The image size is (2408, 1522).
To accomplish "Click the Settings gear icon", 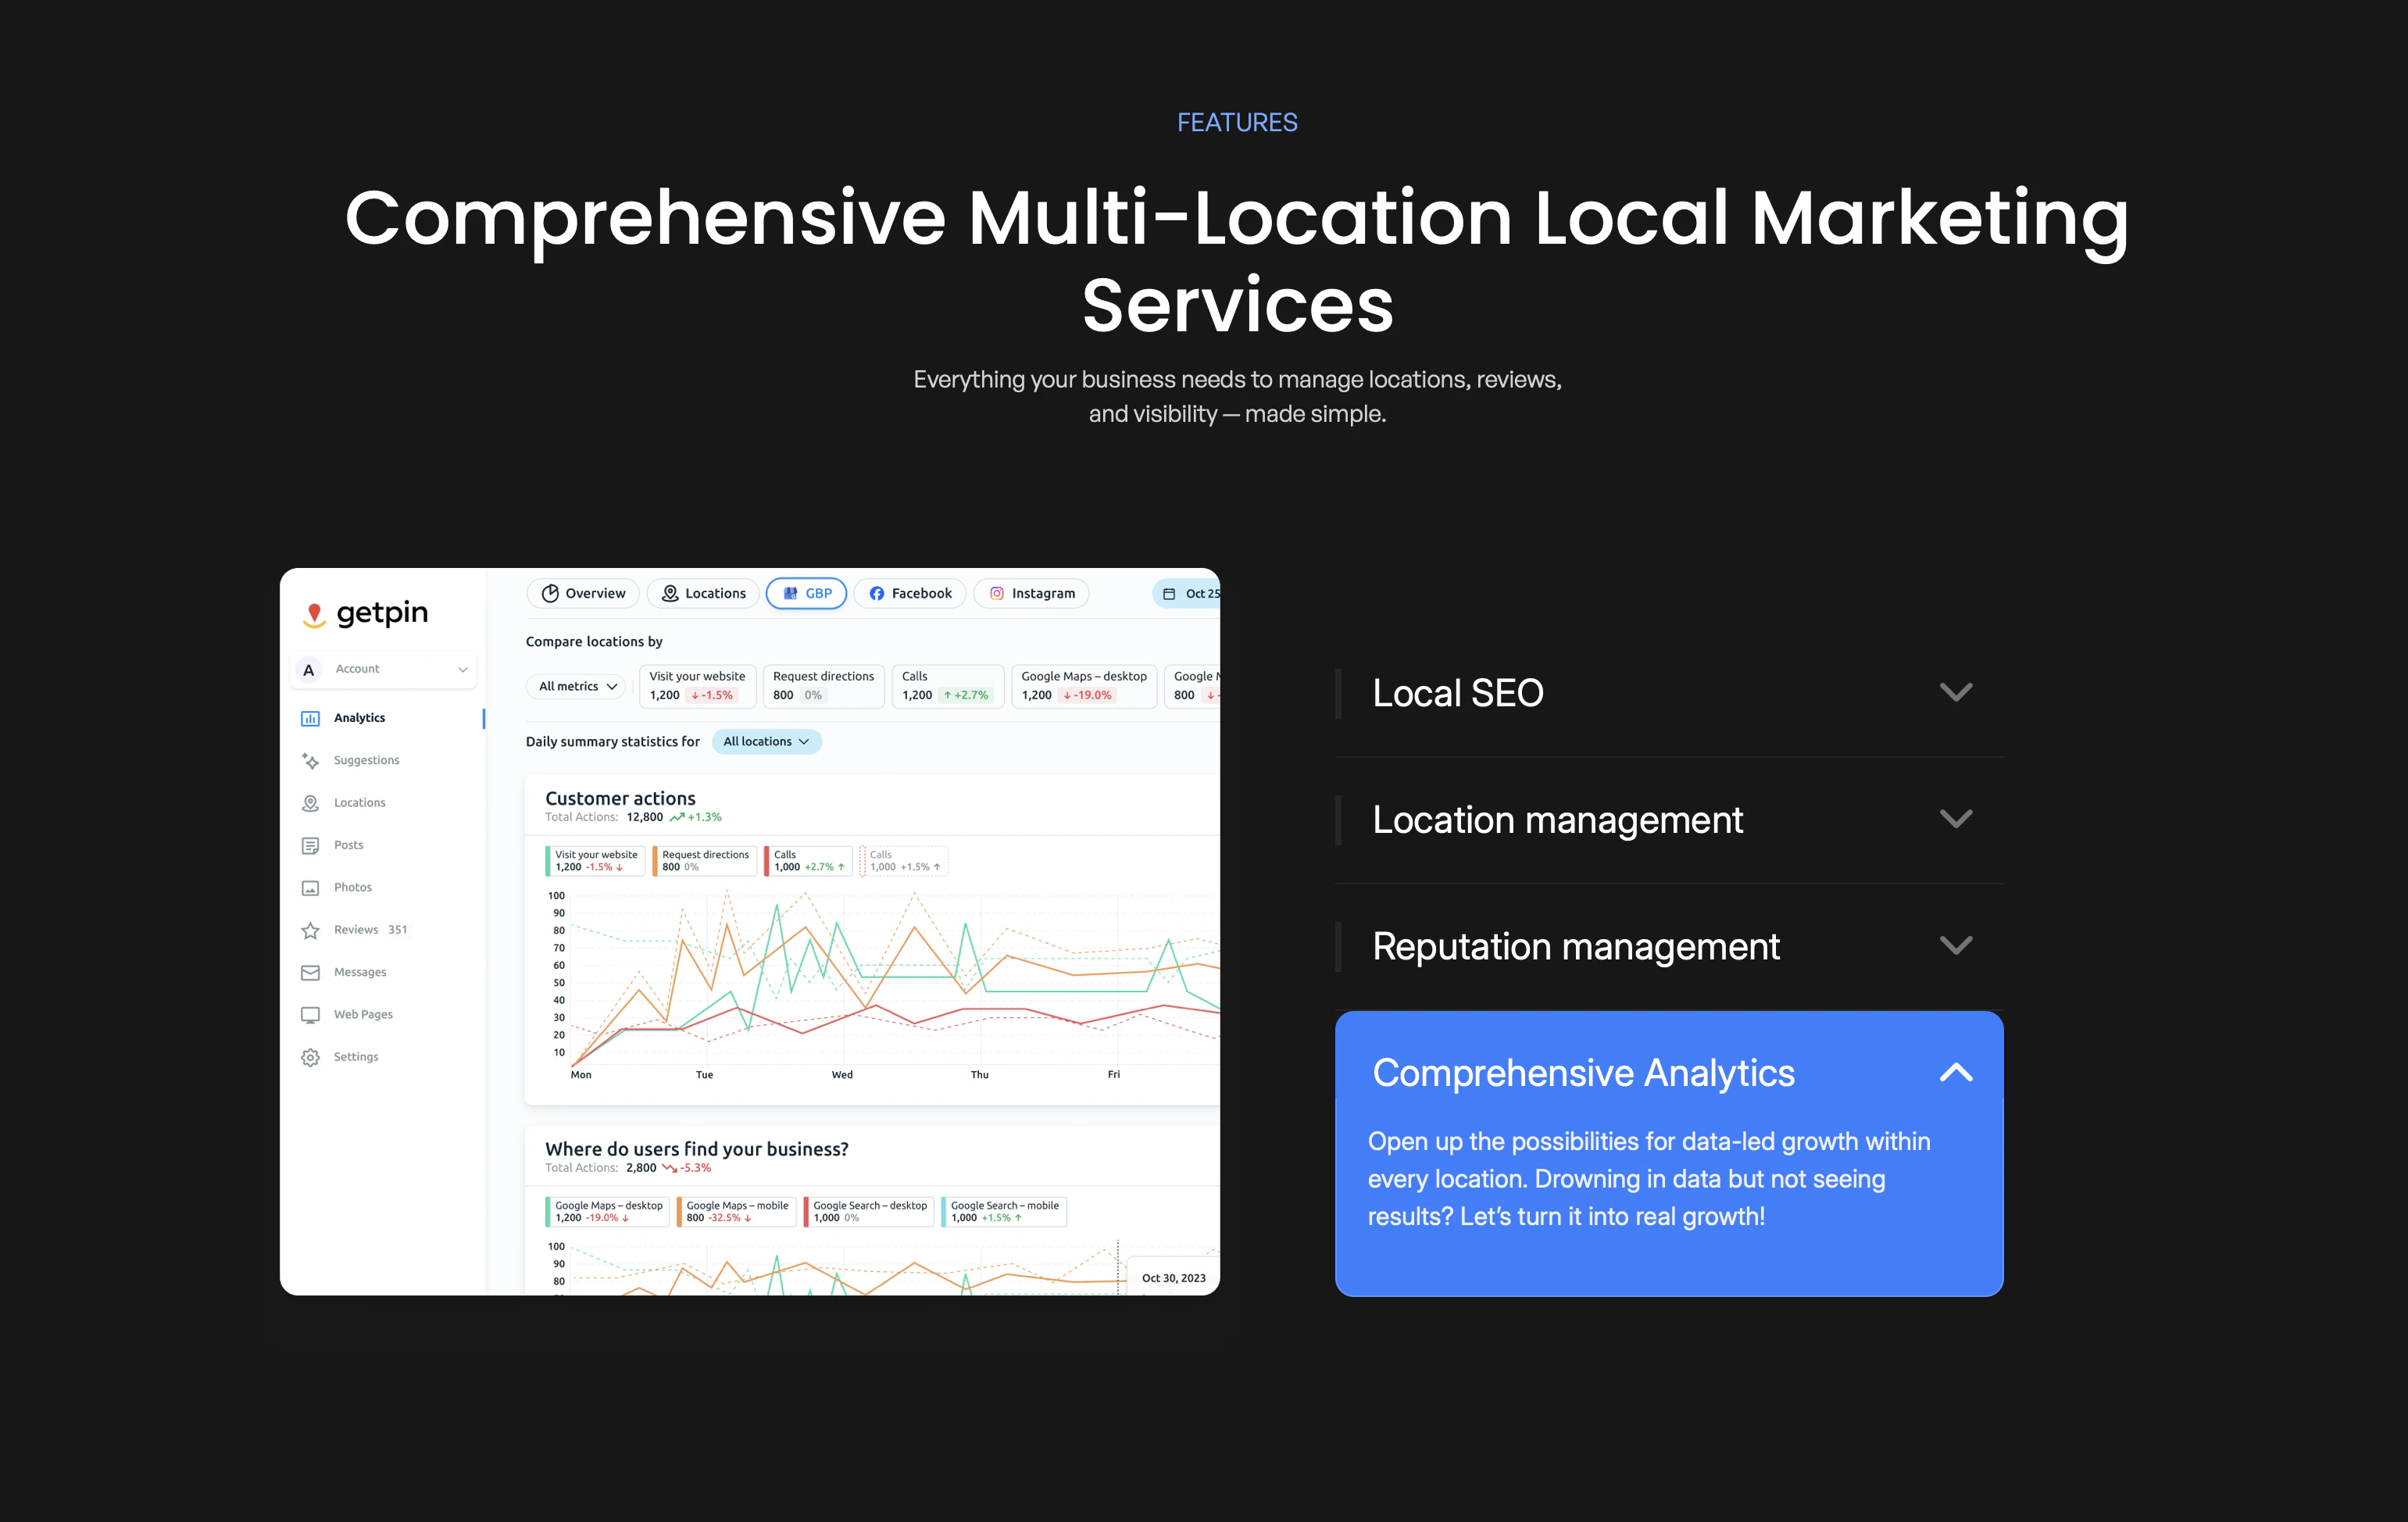I will tap(310, 1057).
